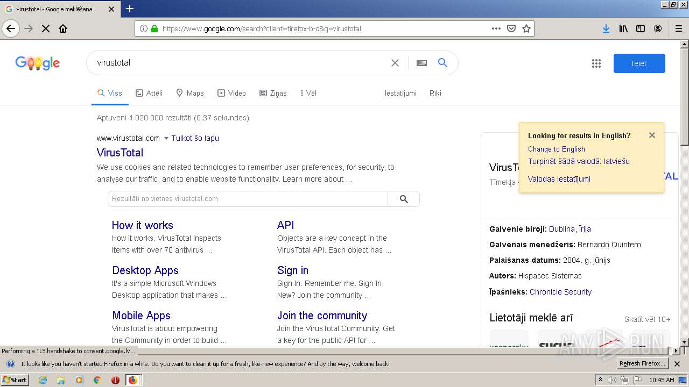Open the How it works sitelink
689x387 pixels.
(143, 225)
